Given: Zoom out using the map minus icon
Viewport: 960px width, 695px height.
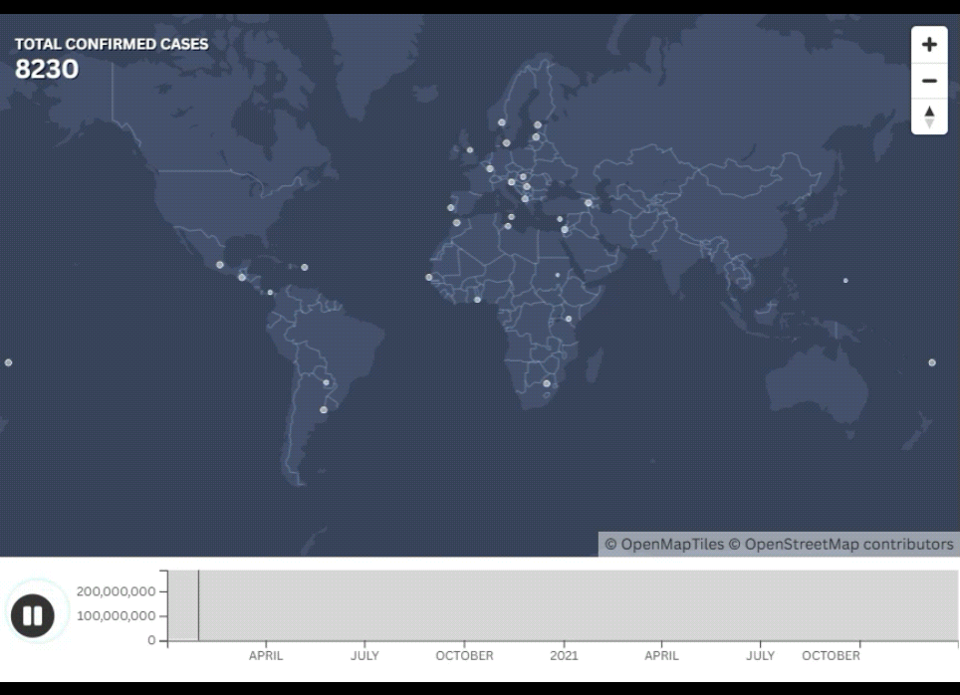Looking at the screenshot, I should (929, 79).
